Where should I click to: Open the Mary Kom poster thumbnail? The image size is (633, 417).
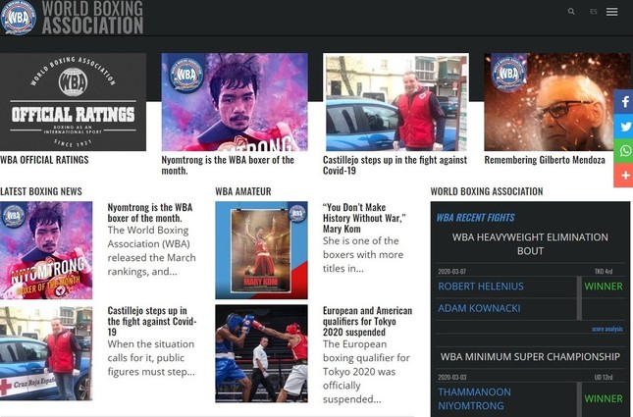[261, 250]
